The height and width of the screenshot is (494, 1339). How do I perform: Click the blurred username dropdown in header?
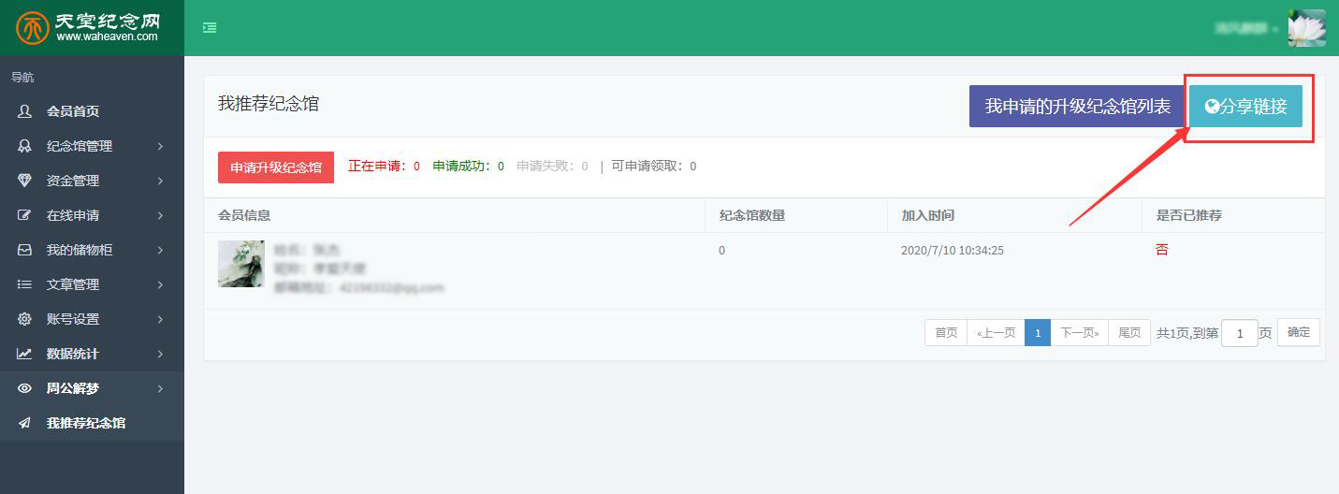1246,28
